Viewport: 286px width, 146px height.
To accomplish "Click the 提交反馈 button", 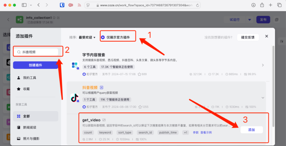I will 248,37.
